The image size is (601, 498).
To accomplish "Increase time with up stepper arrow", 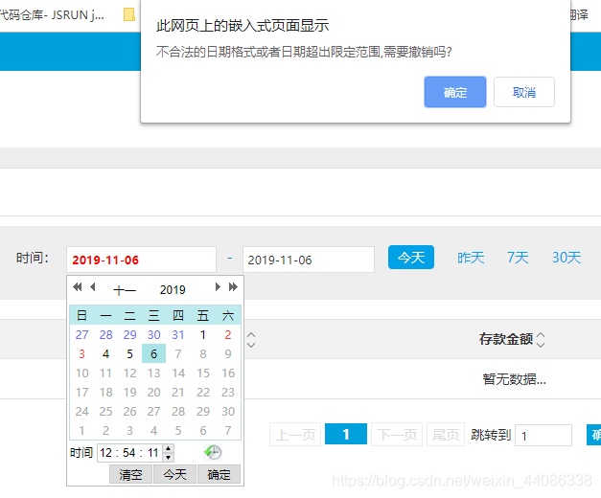I will (x=169, y=448).
